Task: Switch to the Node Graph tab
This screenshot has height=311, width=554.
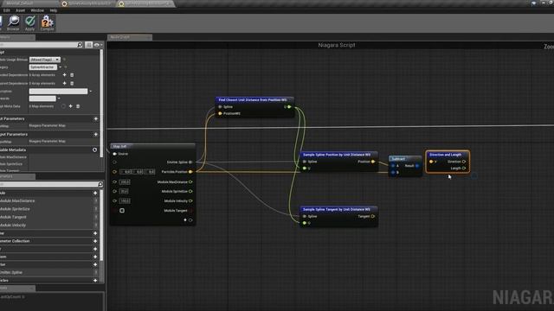Action: point(129,37)
